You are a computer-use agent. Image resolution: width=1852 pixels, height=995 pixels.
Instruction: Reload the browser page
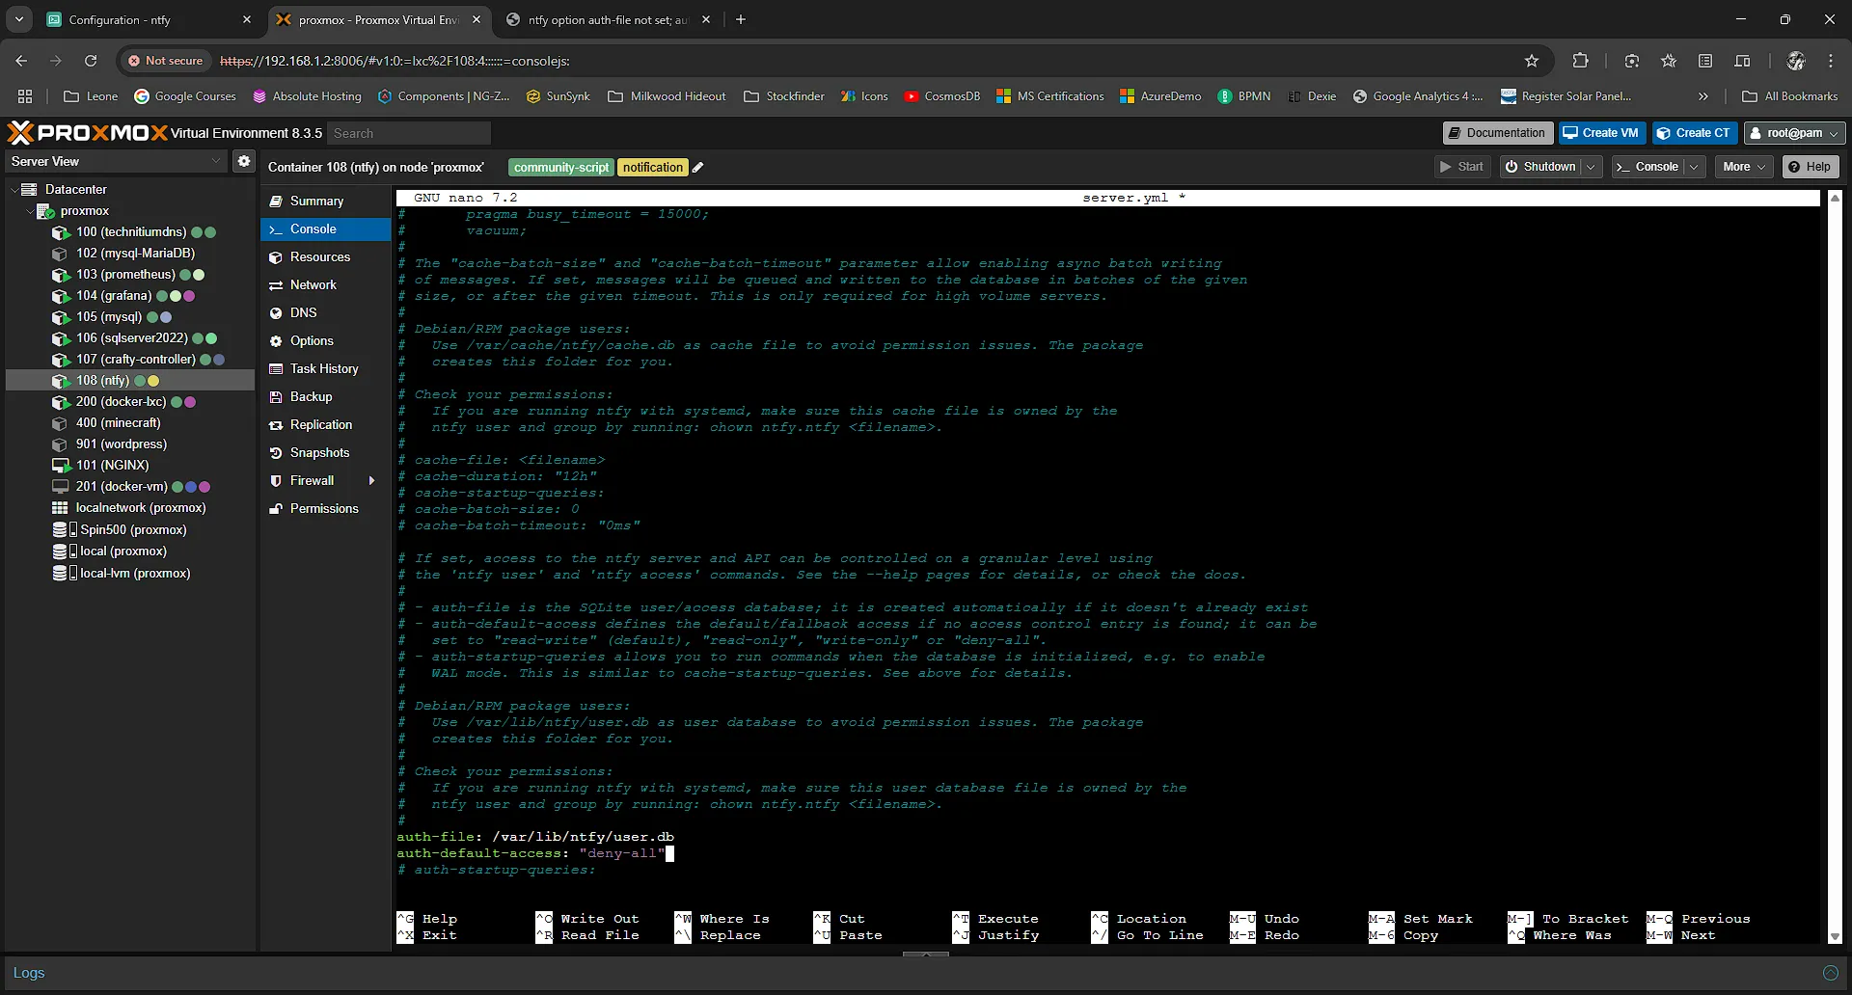click(91, 61)
